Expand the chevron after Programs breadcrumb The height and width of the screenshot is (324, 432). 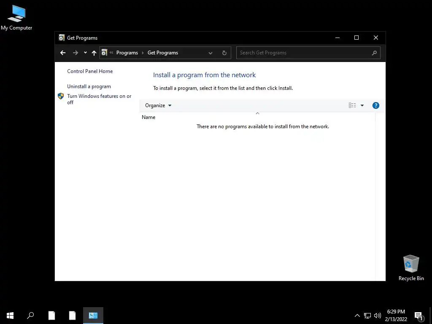pos(143,53)
